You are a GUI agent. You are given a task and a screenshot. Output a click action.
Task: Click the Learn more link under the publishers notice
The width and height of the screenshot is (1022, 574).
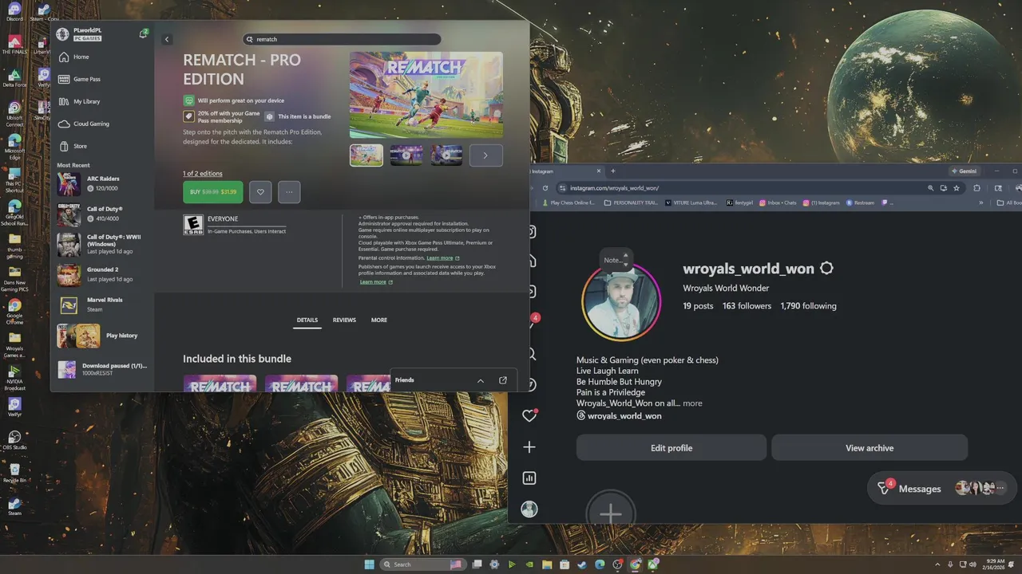pos(376,282)
